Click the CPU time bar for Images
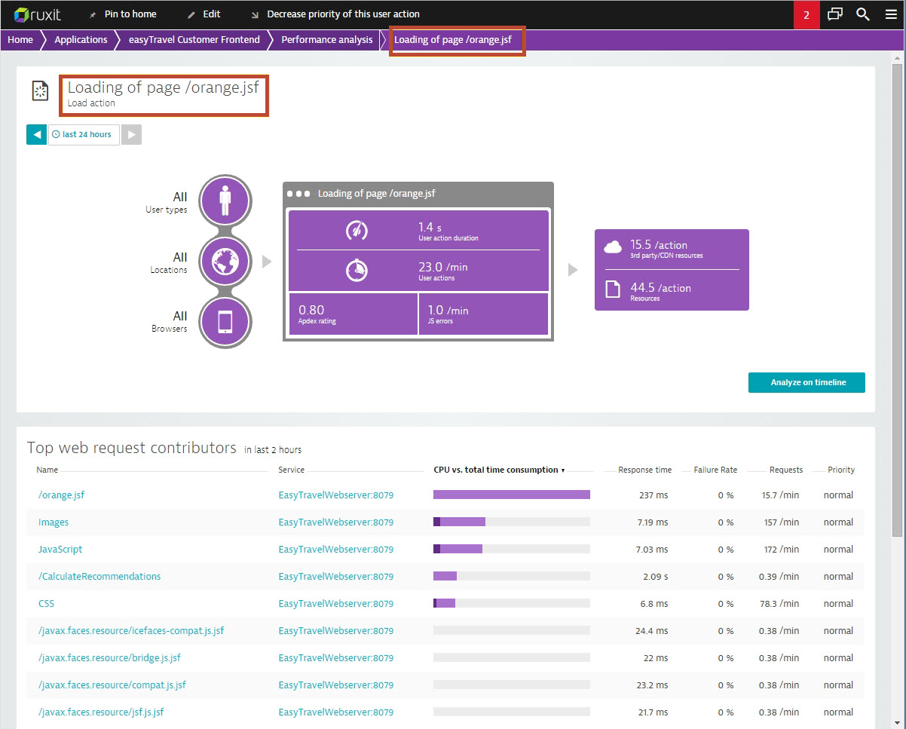 click(x=512, y=522)
